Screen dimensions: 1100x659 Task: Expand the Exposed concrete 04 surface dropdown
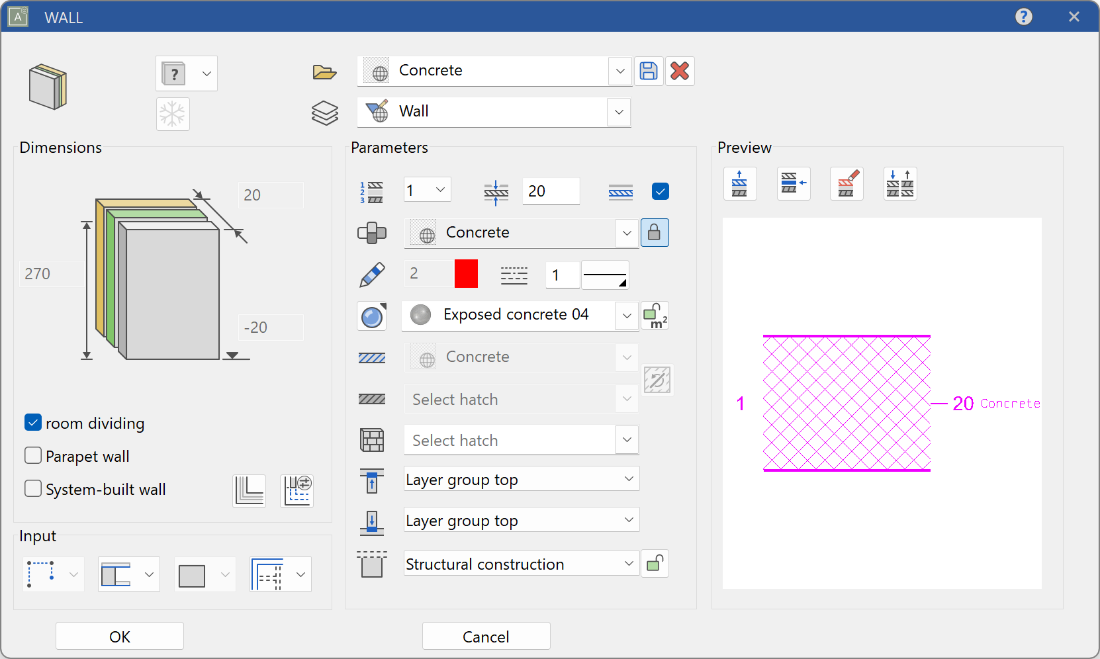tap(626, 316)
